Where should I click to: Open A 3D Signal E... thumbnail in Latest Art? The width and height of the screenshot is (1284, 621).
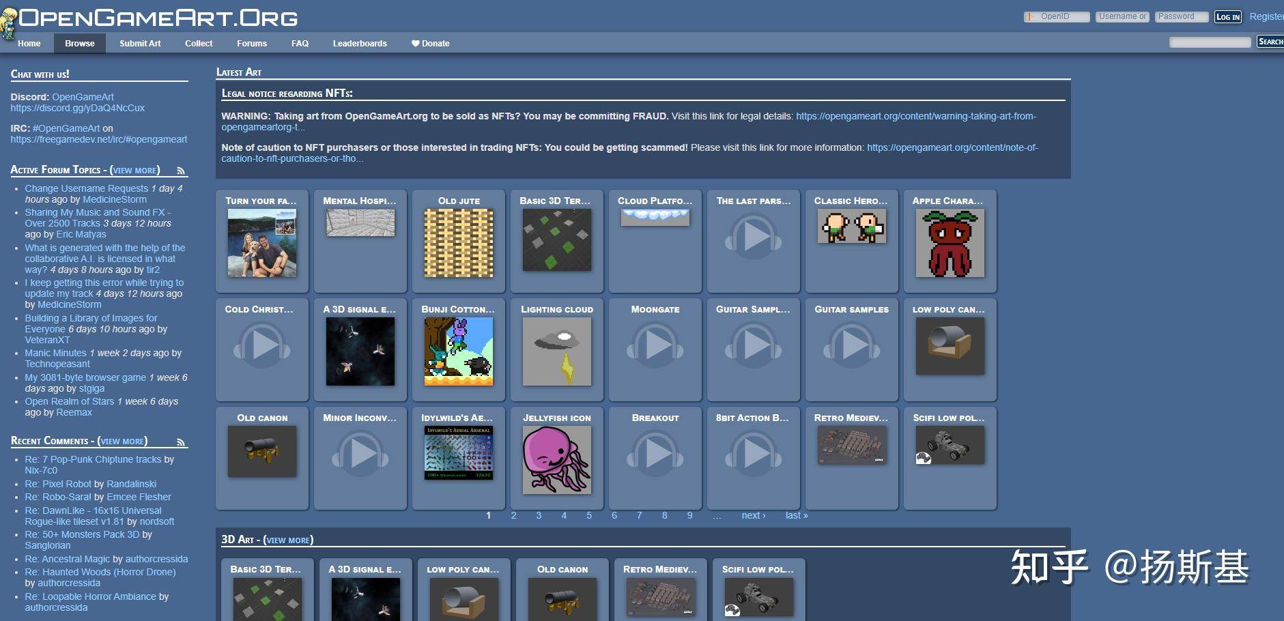coord(360,351)
